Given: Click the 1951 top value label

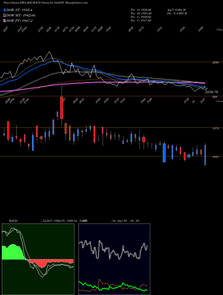Looking at the screenshot, I should (x=160, y=29).
